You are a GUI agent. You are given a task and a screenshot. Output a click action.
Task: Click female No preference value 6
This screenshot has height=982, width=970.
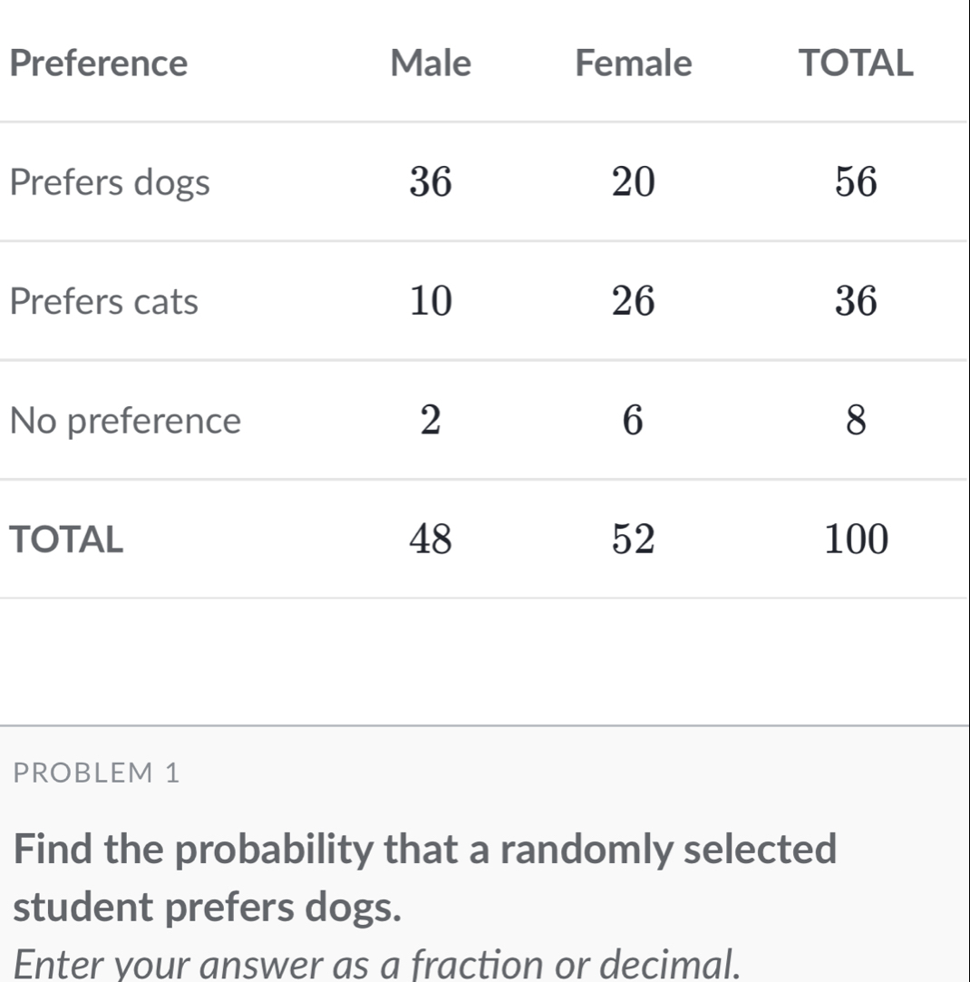(x=633, y=421)
